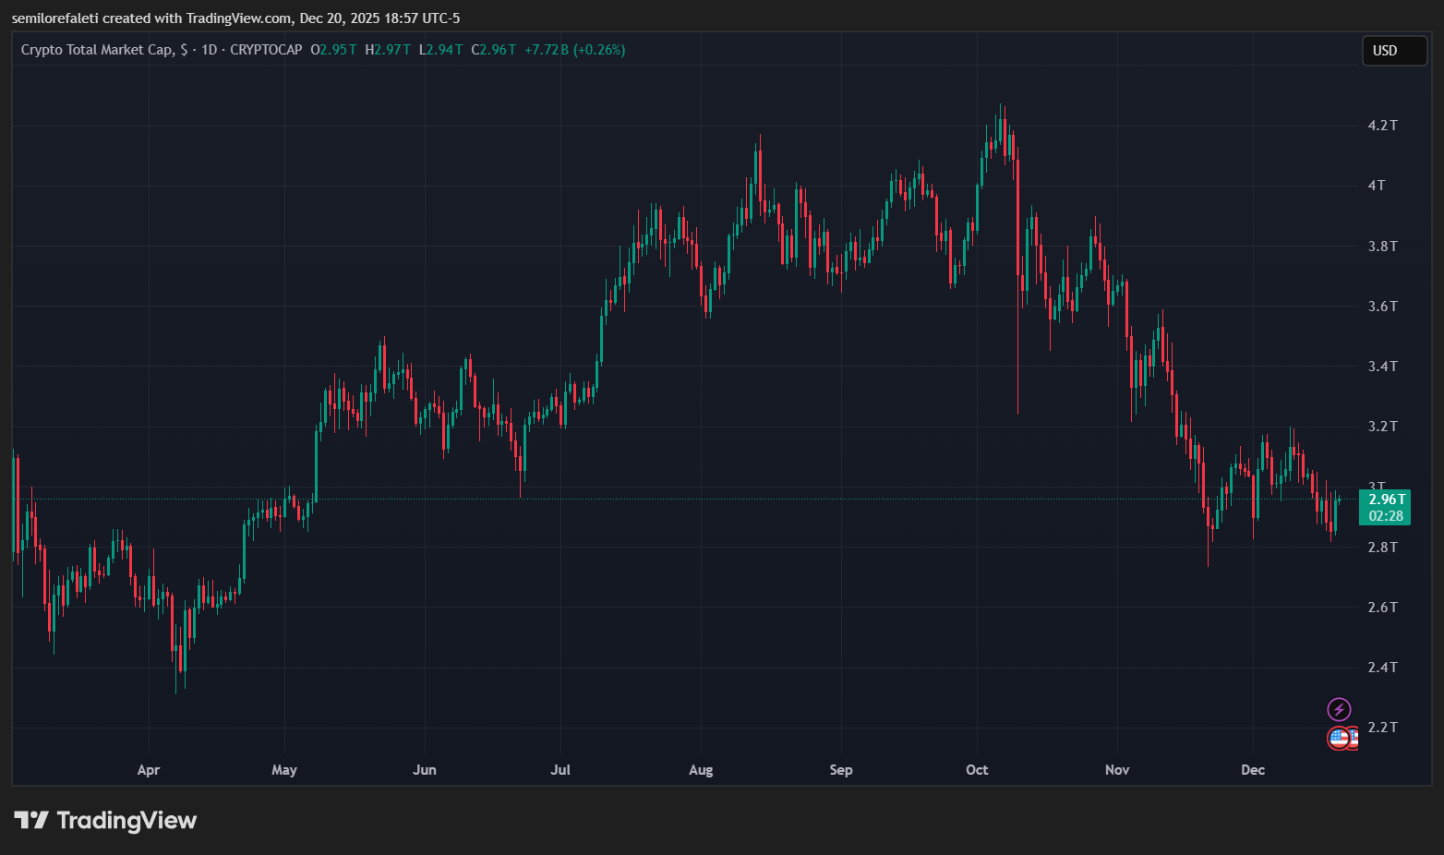The image size is (1444, 855).
Task: Click the Jun label on the time axis
Action: (x=425, y=770)
